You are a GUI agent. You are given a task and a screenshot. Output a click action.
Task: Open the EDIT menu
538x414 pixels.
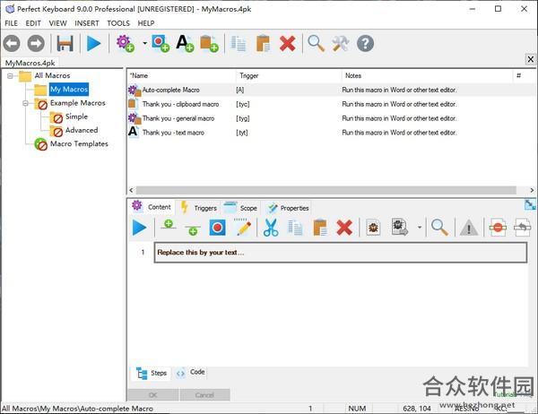click(x=33, y=23)
